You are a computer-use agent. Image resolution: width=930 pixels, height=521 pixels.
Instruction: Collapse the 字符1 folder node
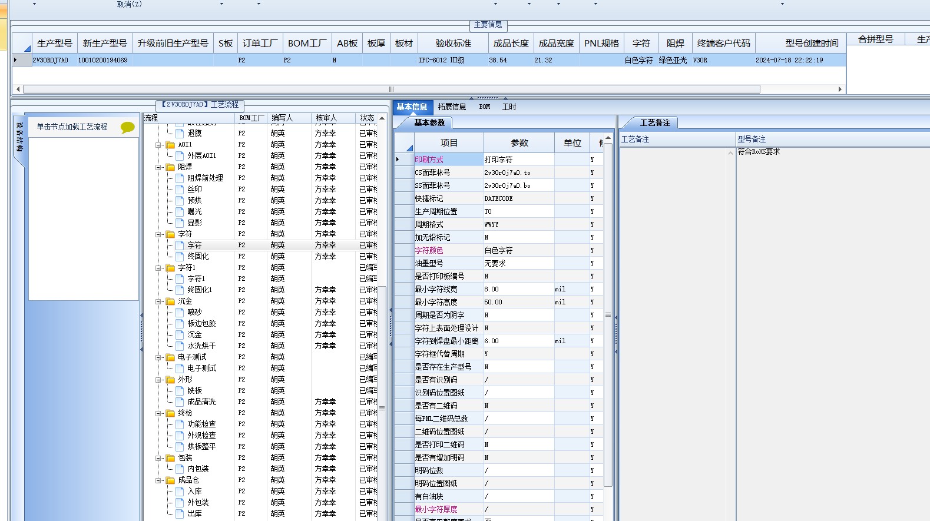point(158,268)
